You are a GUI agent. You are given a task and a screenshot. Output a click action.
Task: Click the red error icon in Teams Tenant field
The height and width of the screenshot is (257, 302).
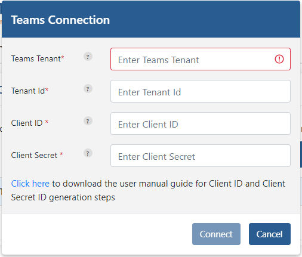(x=279, y=59)
